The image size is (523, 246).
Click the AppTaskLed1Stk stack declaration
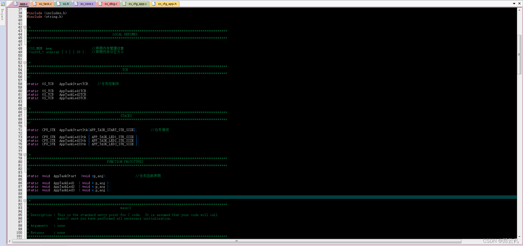tap(83, 137)
